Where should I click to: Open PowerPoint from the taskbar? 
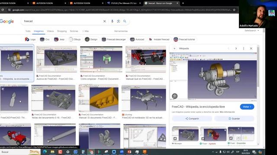coord(129,152)
